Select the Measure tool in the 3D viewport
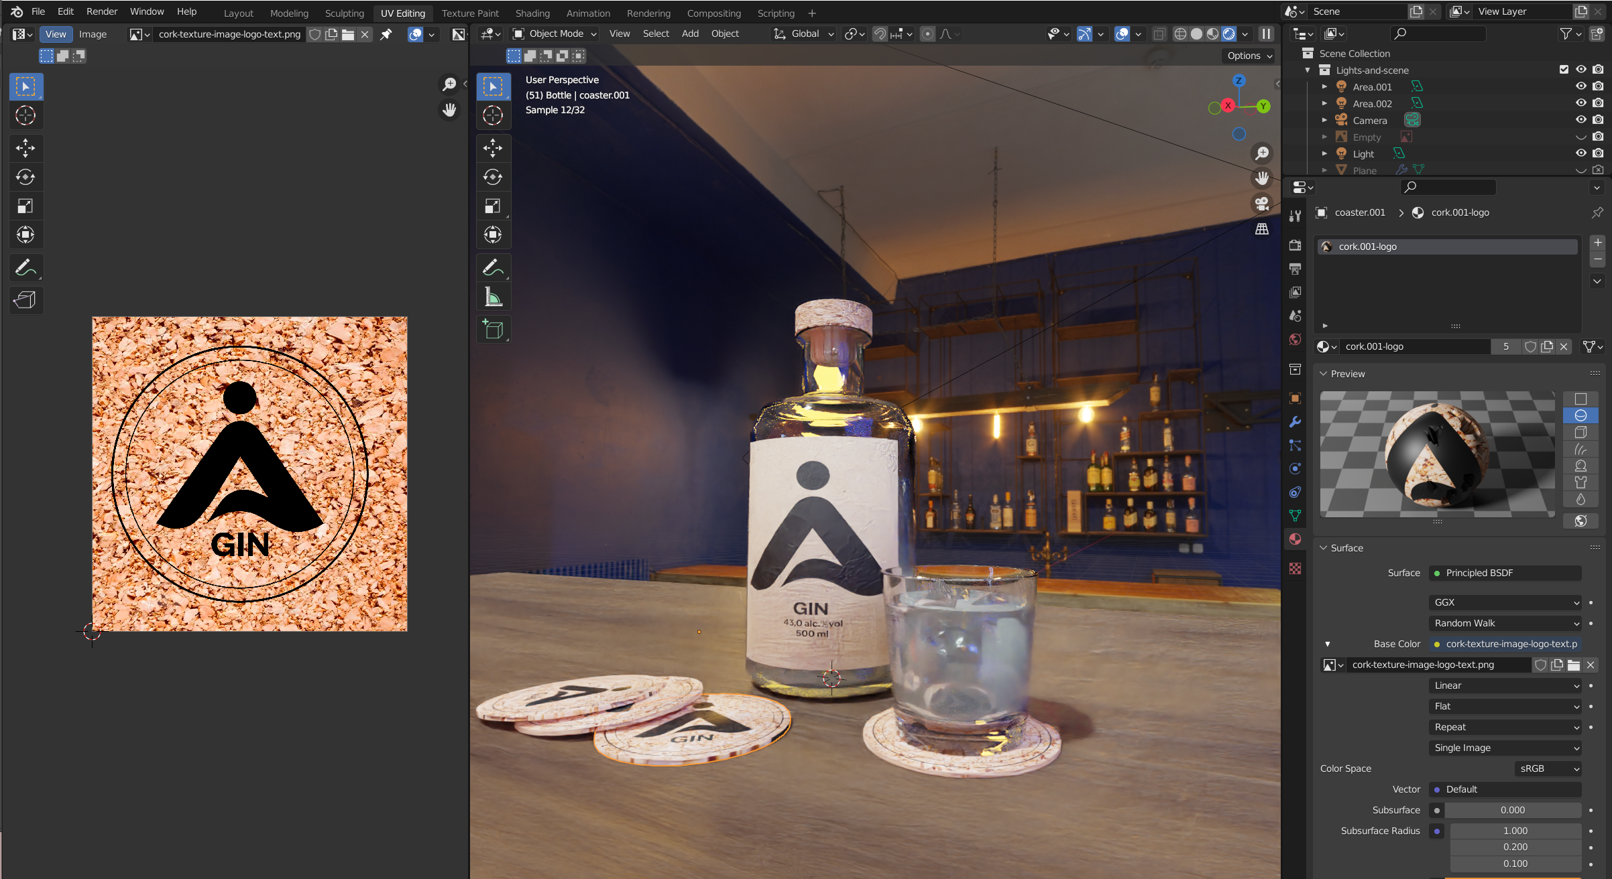This screenshot has height=879, width=1612. (494, 296)
